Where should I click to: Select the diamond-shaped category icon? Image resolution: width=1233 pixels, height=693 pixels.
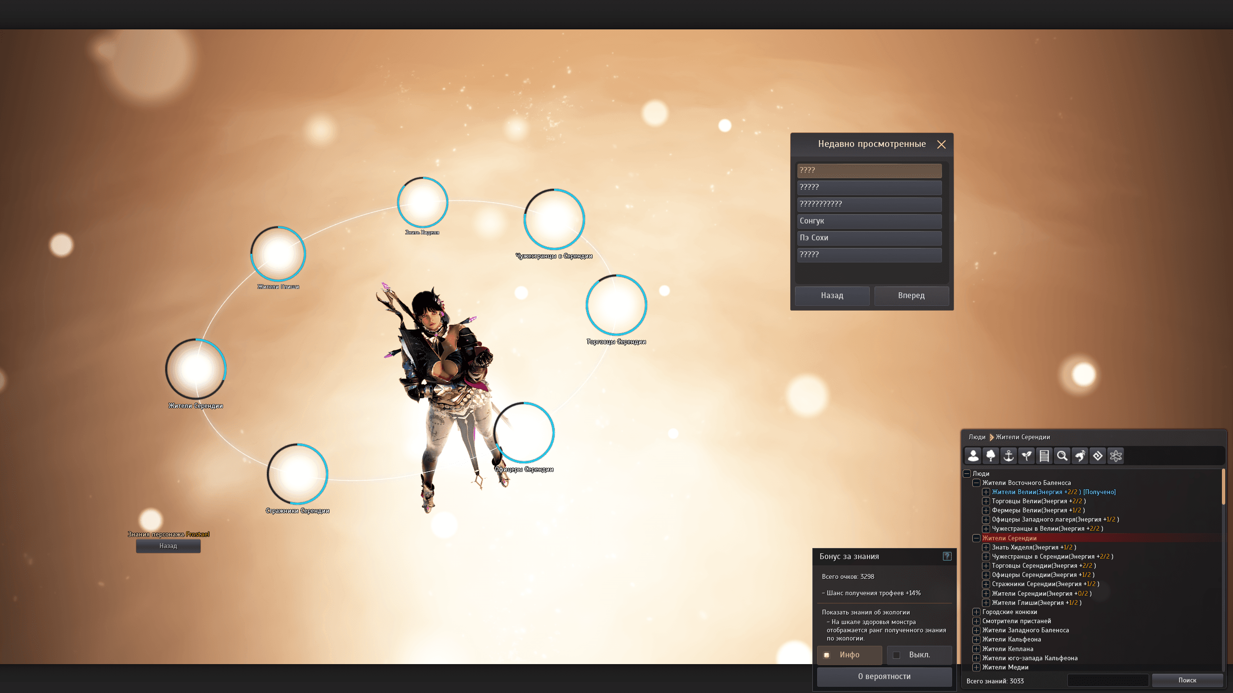click(1098, 456)
